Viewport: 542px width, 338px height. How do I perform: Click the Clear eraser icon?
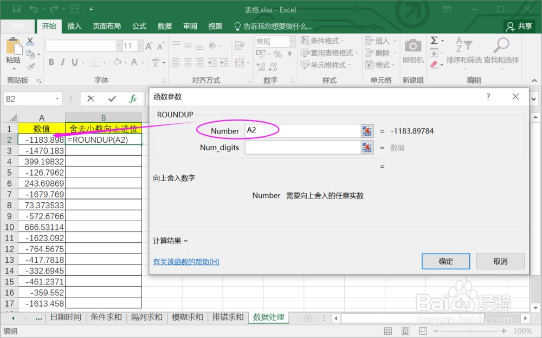click(434, 64)
